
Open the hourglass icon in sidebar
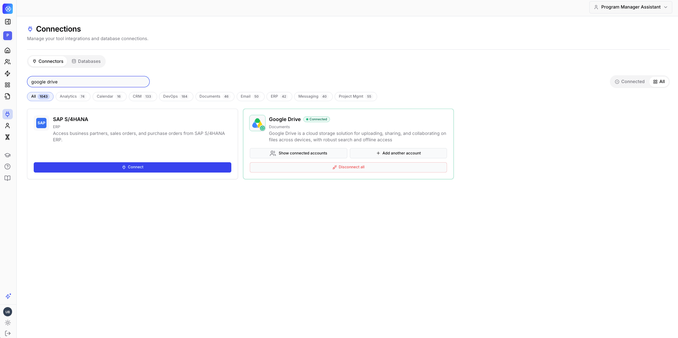[x=7, y=137]
